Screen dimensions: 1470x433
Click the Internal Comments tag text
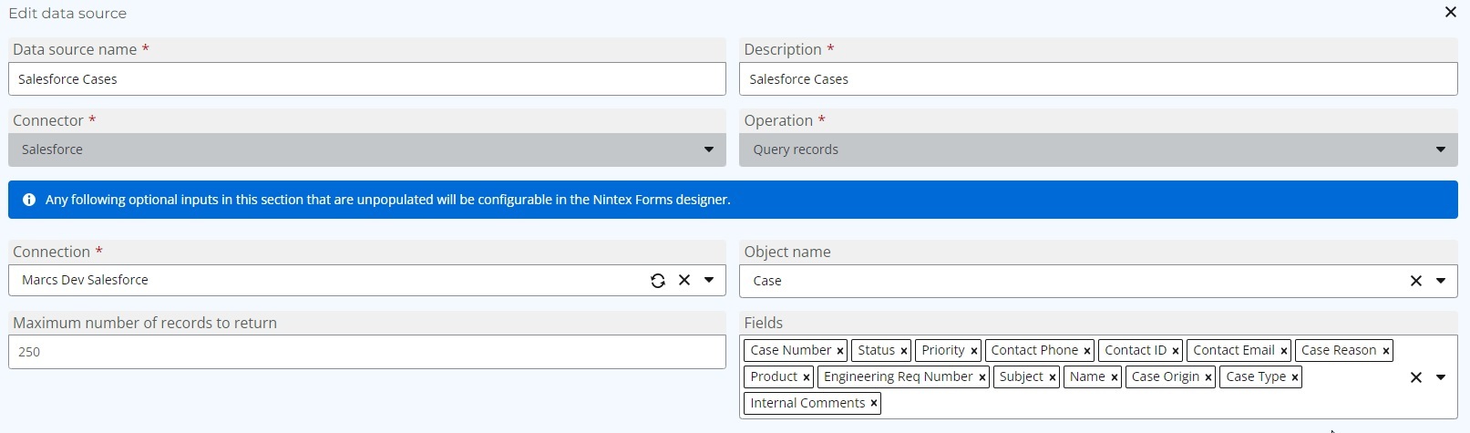tap(807, 403)
